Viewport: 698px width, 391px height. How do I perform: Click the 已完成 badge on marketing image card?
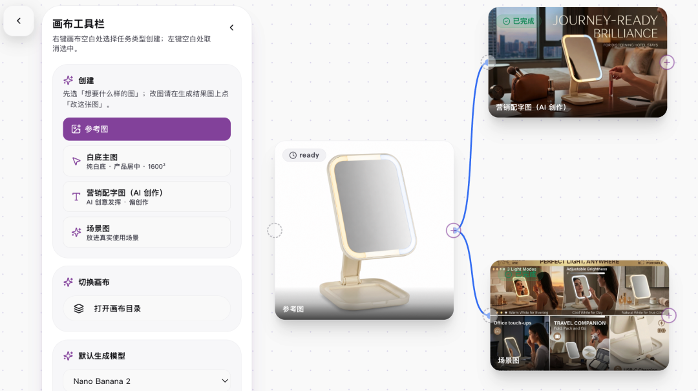pyautogui.click(x=518, y=21)
